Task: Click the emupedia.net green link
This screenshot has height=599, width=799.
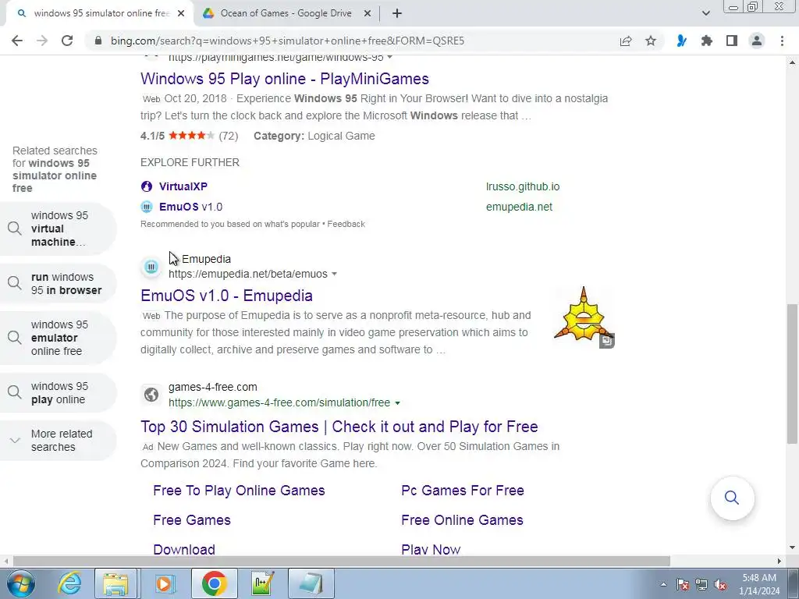Action: point(519,207)
